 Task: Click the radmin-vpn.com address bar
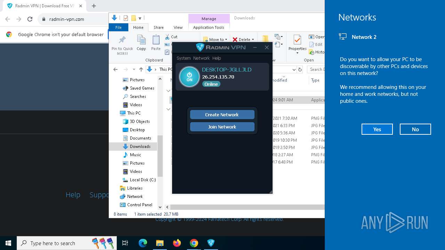[x=67, y=19]
